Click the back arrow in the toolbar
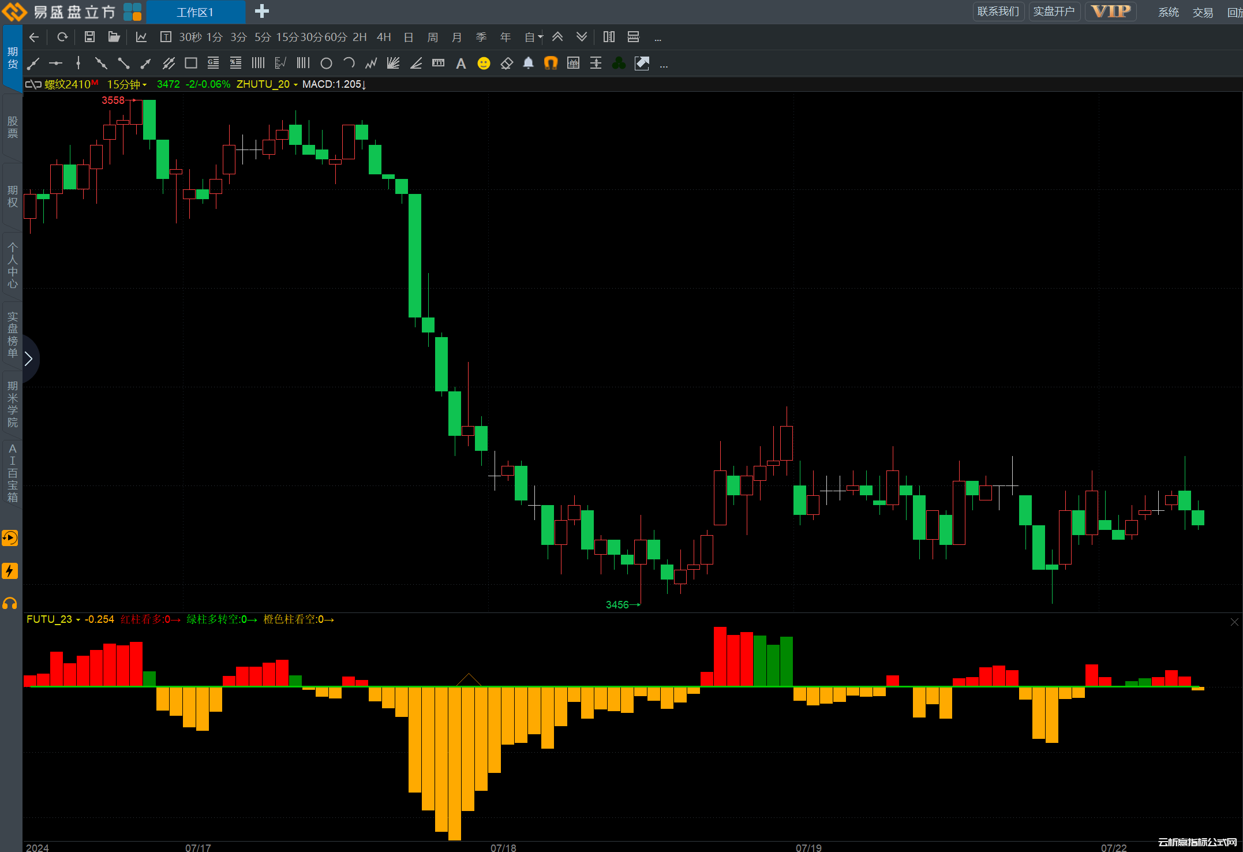Image resolution: width=1243 pixels, height=852 pixels. pos(34,38)
